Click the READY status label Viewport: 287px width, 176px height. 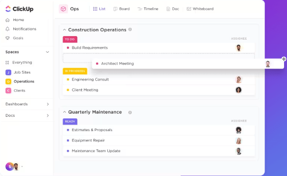coord(70,122)
